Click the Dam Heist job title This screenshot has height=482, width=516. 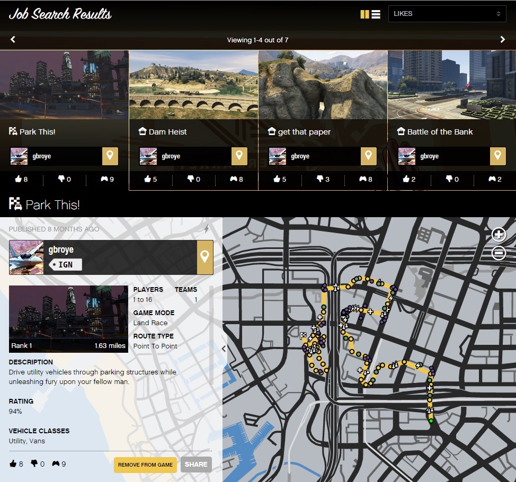167,132
